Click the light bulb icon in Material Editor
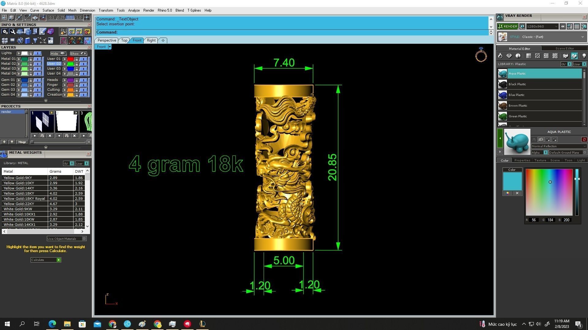Image resolution: width=588 pixels, height=330 pixels. pos(584,56)
